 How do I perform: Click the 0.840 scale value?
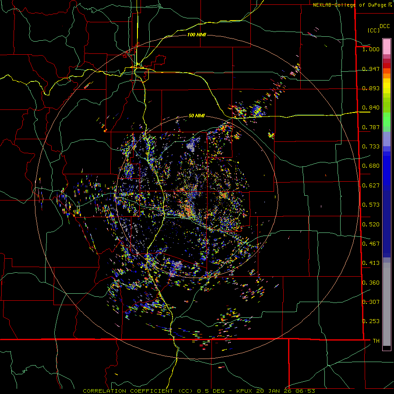click(x=371, y=108)
